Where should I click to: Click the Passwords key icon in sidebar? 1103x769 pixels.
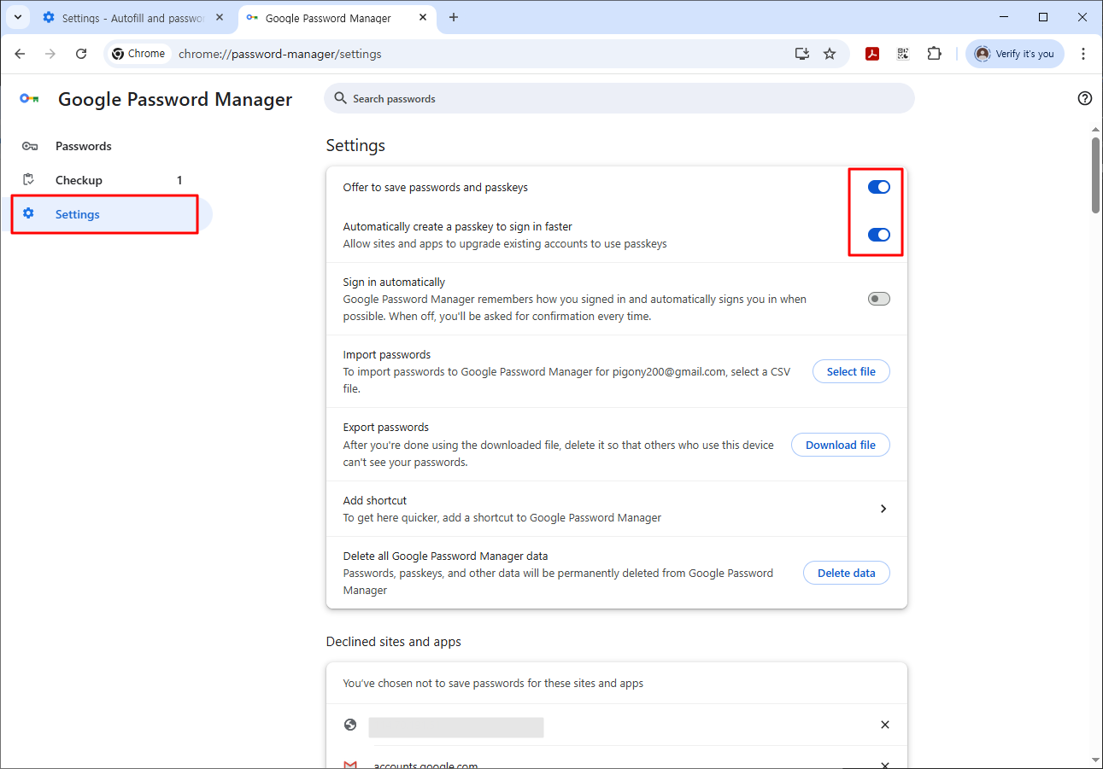pyautogui.click(x=30, y=146)
